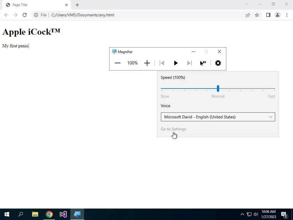Open taskbar search

tap(21, 214)
